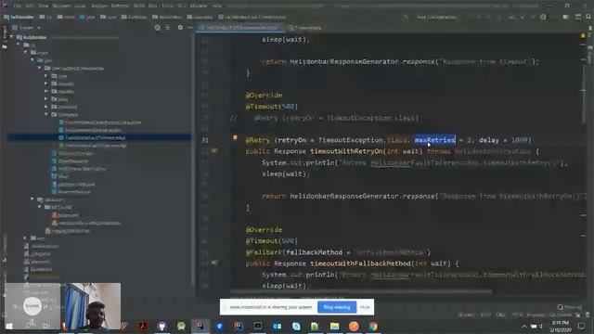This screenshot has height=334, width=594.
Task: Open the Help menu
Action: (217, 6)
